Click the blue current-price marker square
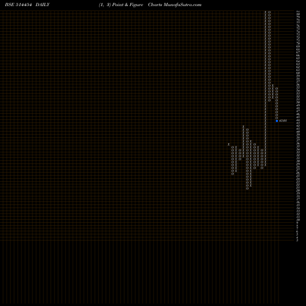The height and width of the screenshot is (306, 306). [x=277, y=121]
